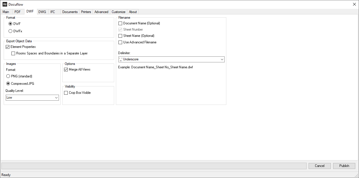
Task: Check Document Name (Optional)
Action: click(x=120, y=23)
